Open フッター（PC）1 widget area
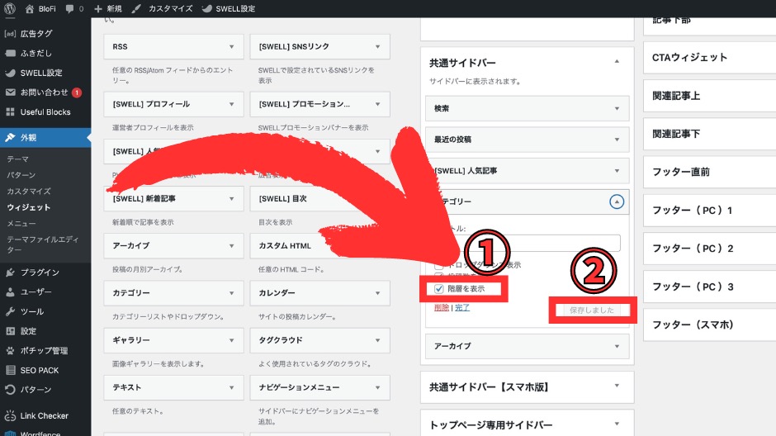The width and height of the screenshot is (776, 436). click(x=710, y=211)
